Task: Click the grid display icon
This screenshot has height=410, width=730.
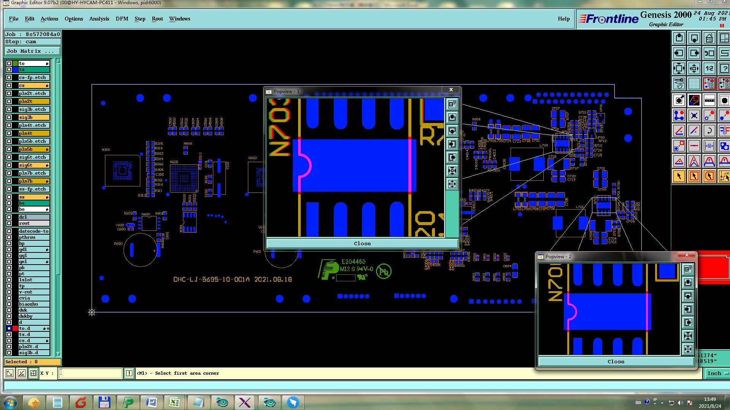Action: 694,84
